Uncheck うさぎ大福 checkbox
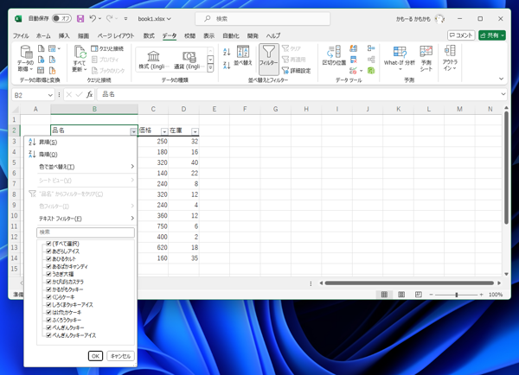 [48, 274]
